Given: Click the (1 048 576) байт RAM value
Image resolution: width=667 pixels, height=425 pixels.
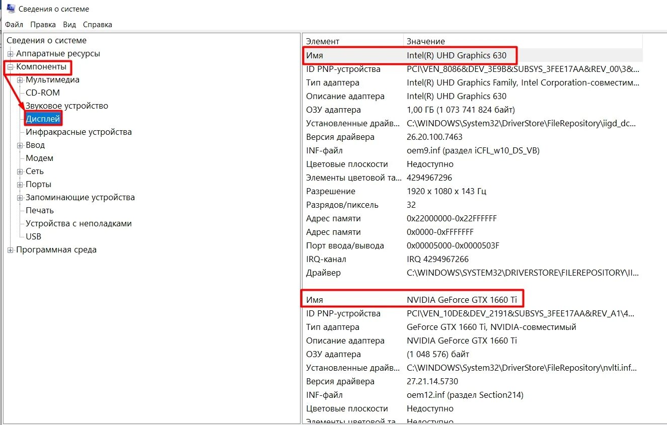Looking at the screenshot, I should 438,354.
